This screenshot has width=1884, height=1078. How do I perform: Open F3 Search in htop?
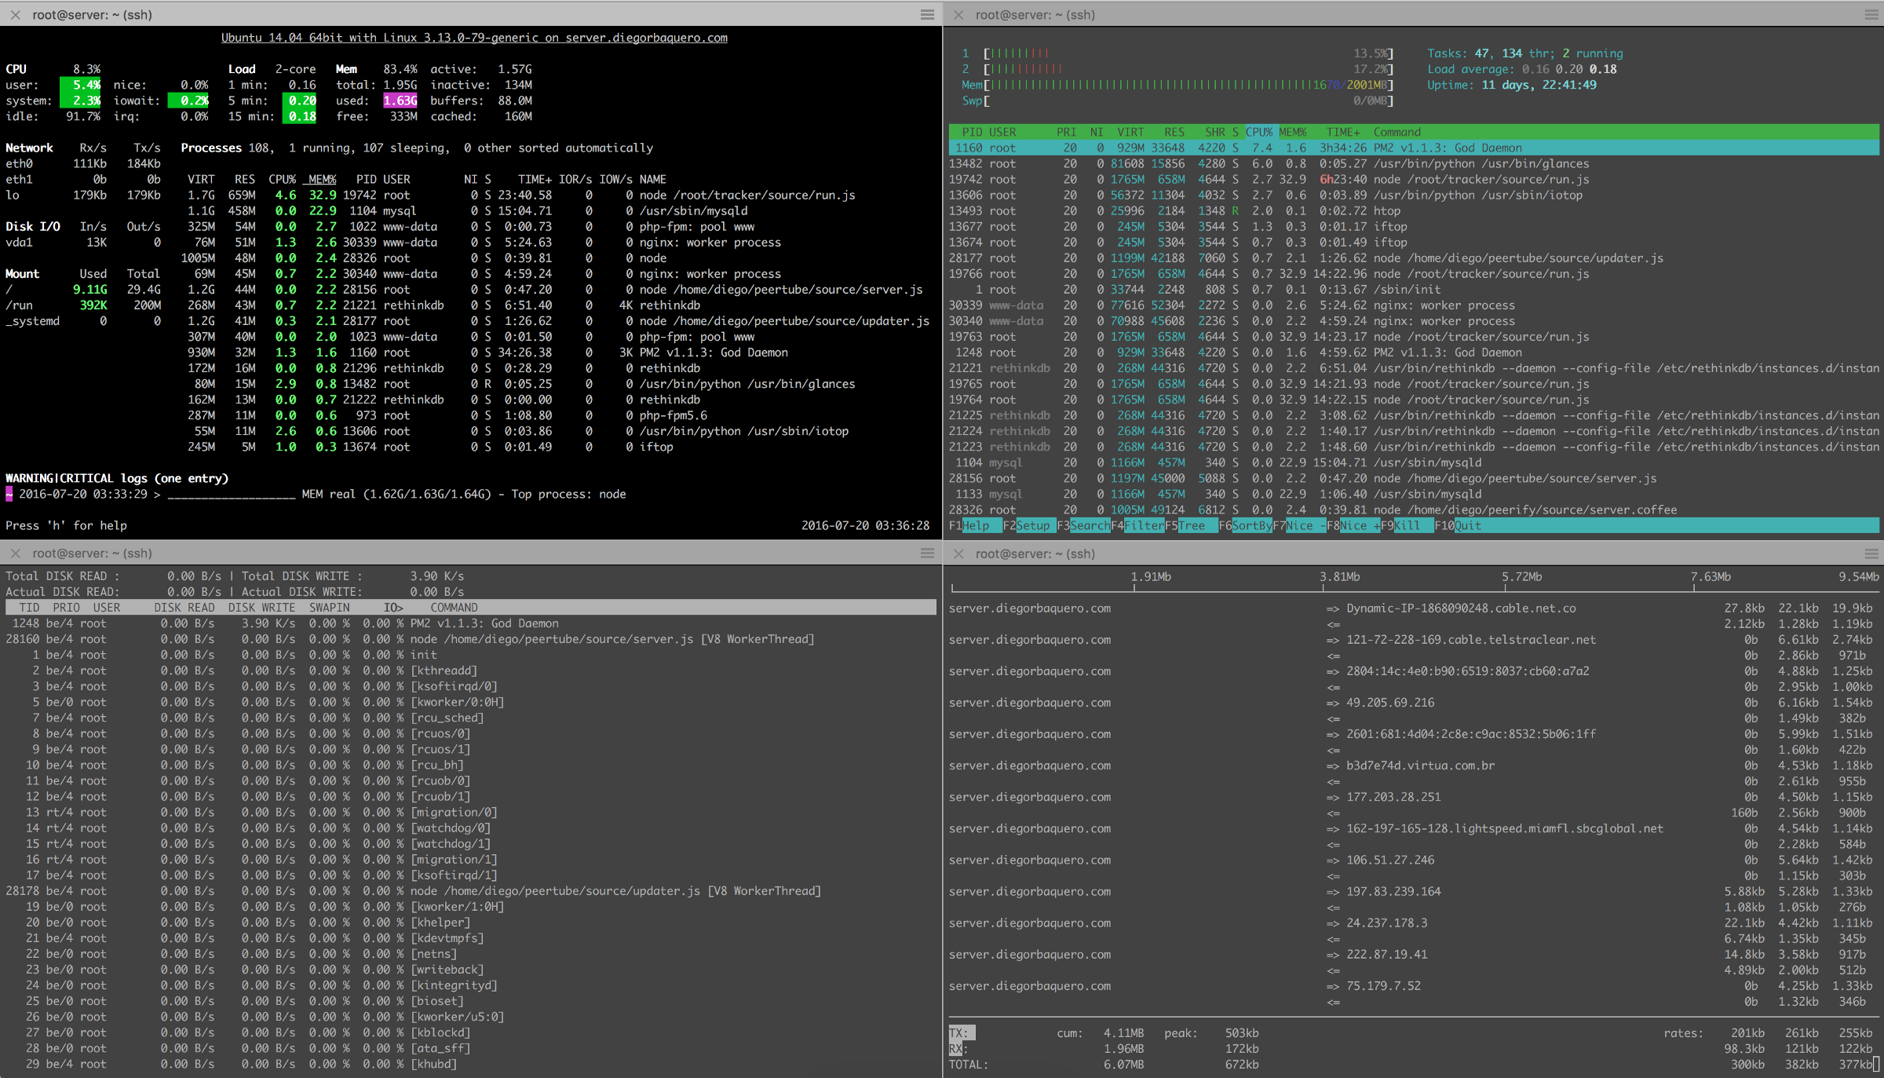pos(1090,525)
